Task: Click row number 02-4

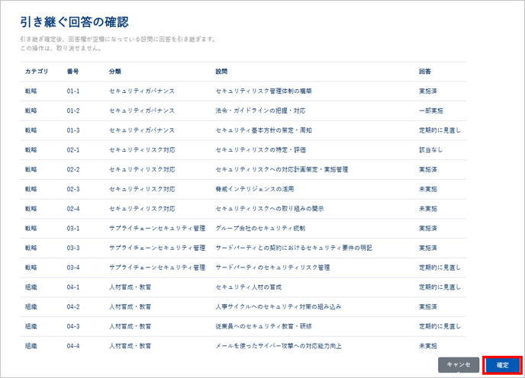Action: [73, 208]
